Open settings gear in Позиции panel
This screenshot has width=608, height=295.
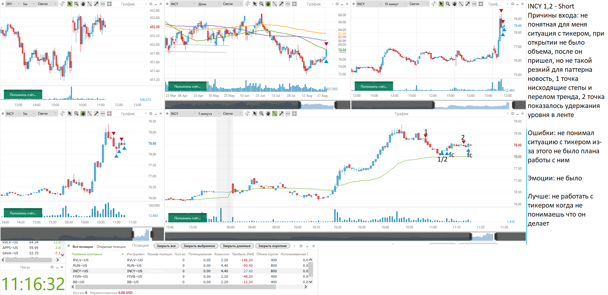click(x=301, y=246)
